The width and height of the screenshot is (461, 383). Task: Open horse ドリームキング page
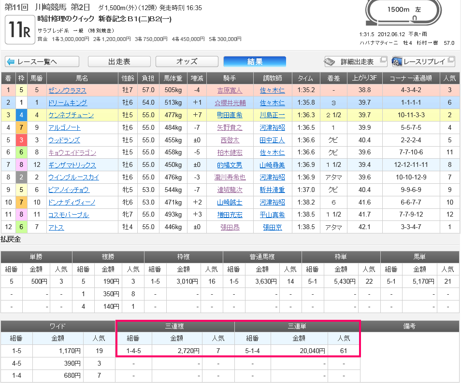pos(68,103)
